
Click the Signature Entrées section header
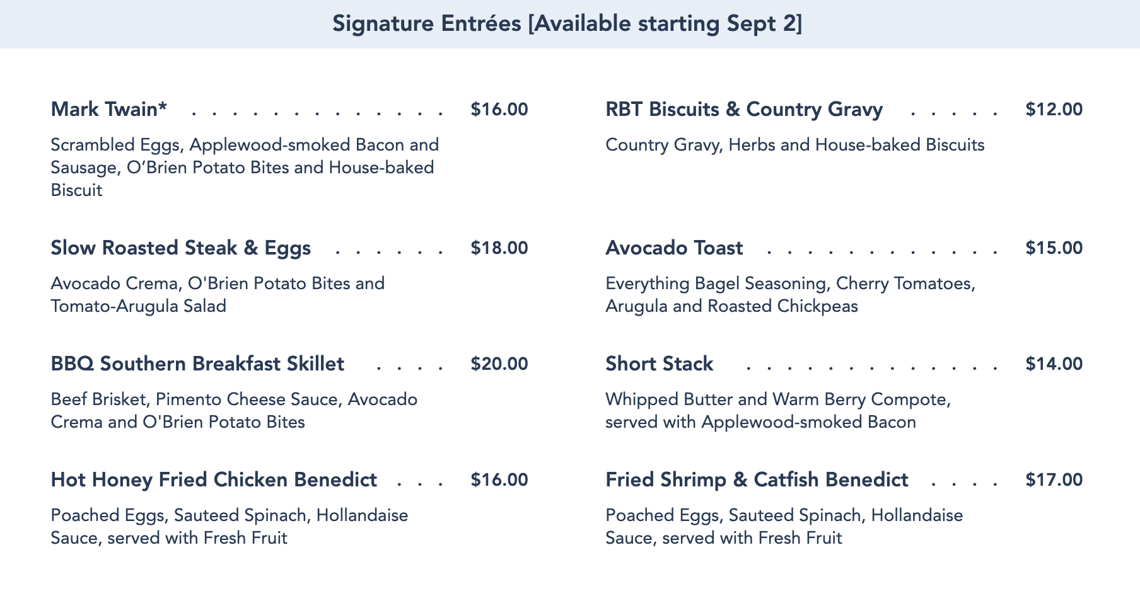coord(567,24)
